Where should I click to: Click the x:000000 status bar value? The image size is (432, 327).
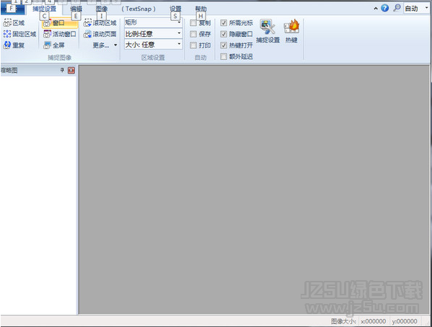pyautogui.click(x=374, y=321)
